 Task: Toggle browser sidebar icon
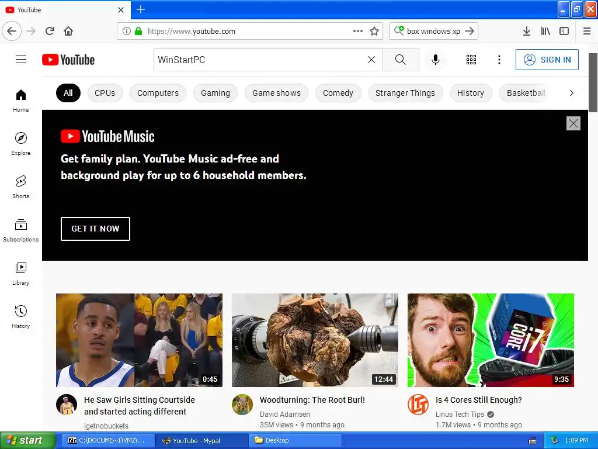tap(564, 31)
